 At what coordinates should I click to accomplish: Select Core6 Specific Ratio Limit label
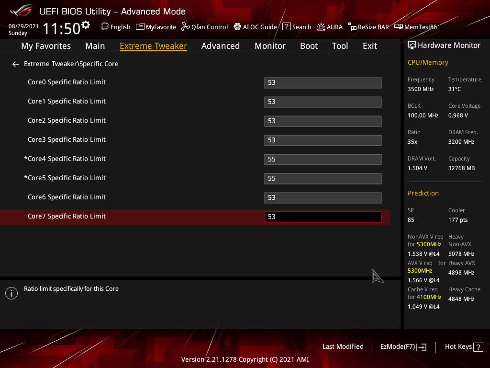click(67, 197)
